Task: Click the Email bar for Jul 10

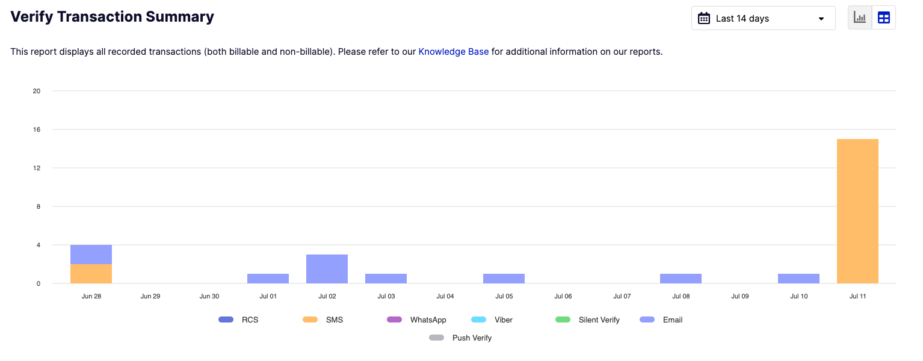Action: pos(798,279)
